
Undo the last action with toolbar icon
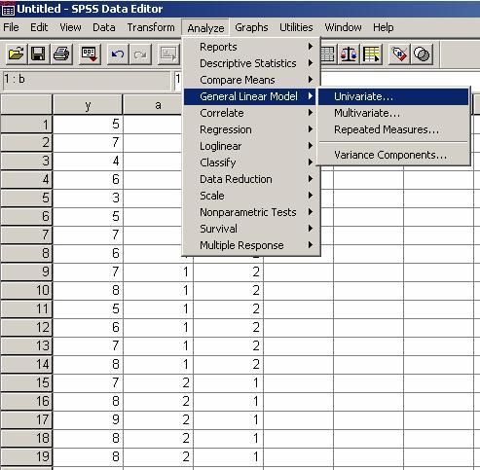pos(118,54)
